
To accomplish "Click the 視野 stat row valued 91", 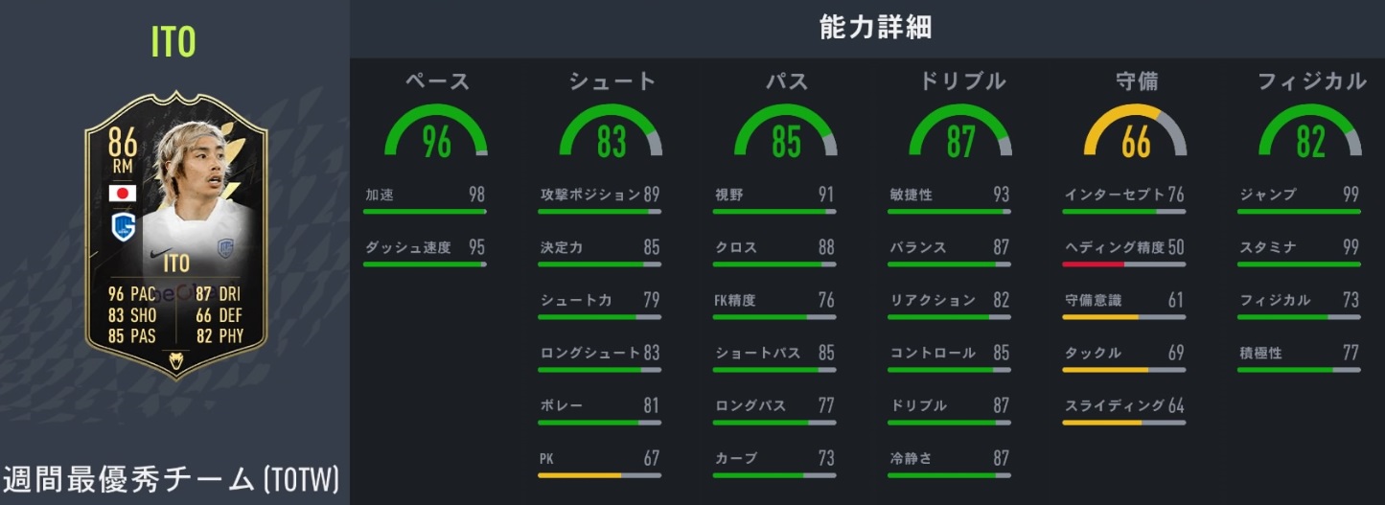I will (774, 195).
